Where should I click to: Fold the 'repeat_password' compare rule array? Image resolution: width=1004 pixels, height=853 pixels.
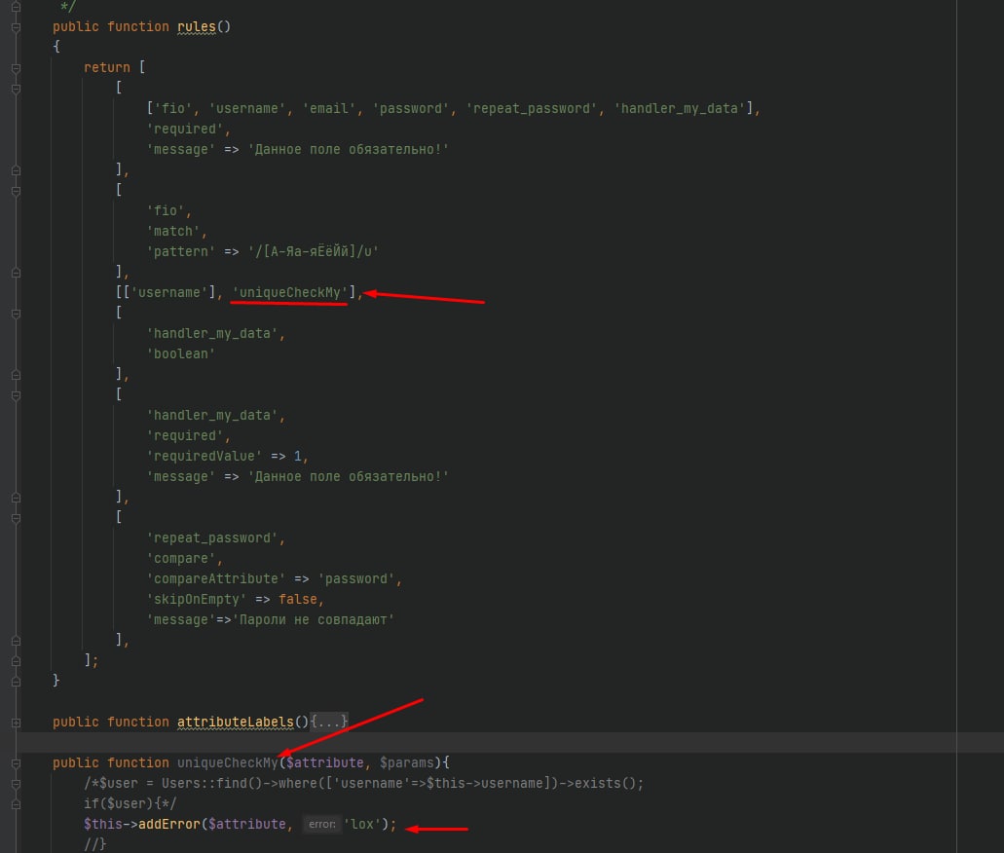coord(16,518)
